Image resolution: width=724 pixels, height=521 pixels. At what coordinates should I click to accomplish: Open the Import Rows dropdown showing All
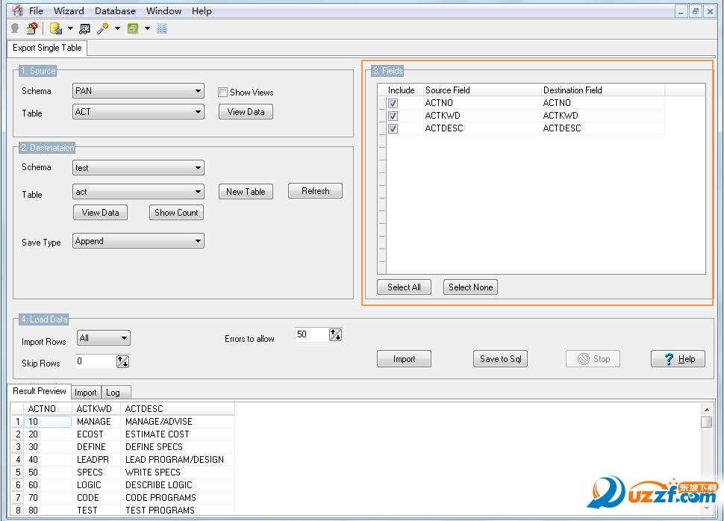[104, 338]
